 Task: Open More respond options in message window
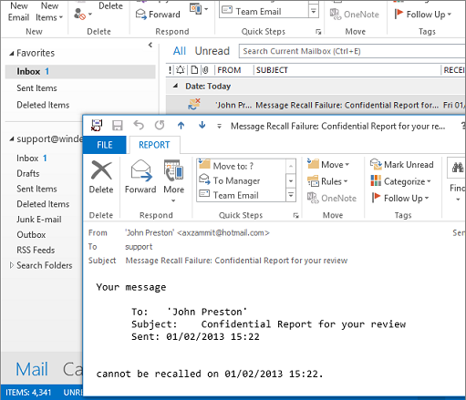(174, 181)
